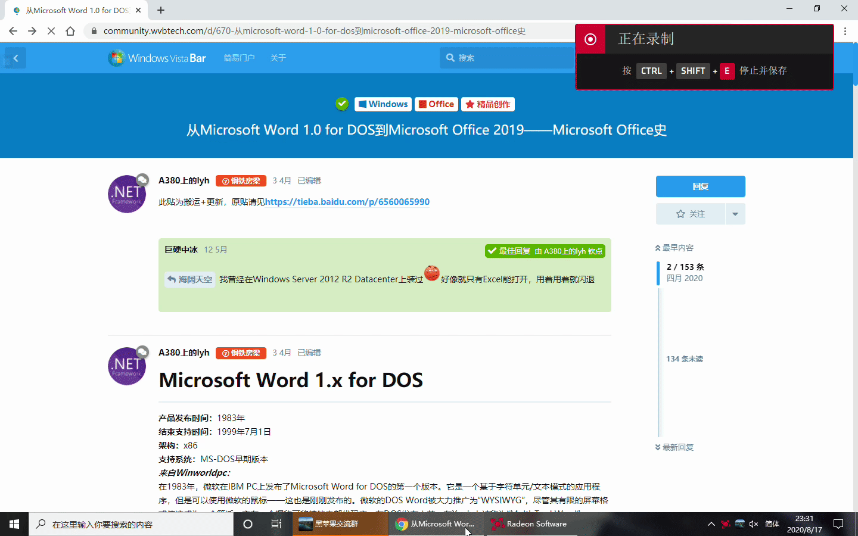Open the 关于 nav link
This screenshot has height=536, width=858.
278,58
